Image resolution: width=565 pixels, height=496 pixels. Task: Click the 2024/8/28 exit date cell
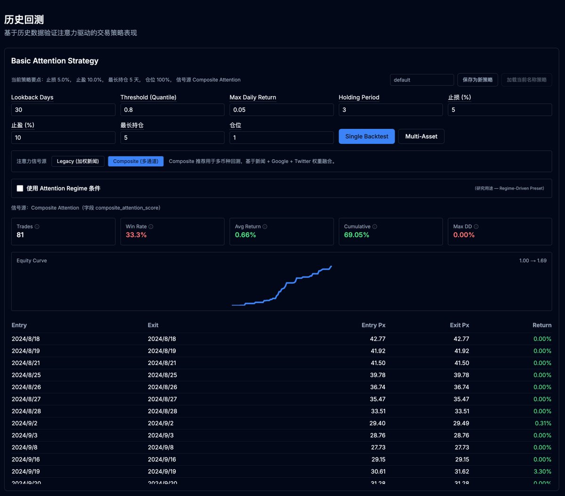click(x=162, y=411)
